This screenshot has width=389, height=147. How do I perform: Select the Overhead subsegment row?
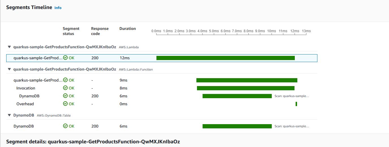tap(25, 104)
